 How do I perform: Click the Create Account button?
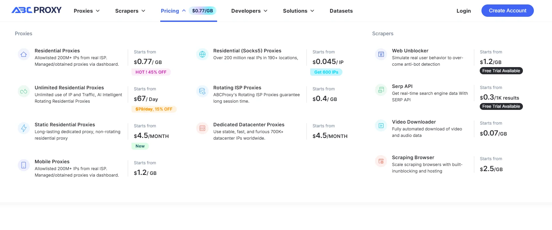tap(507, 11)
